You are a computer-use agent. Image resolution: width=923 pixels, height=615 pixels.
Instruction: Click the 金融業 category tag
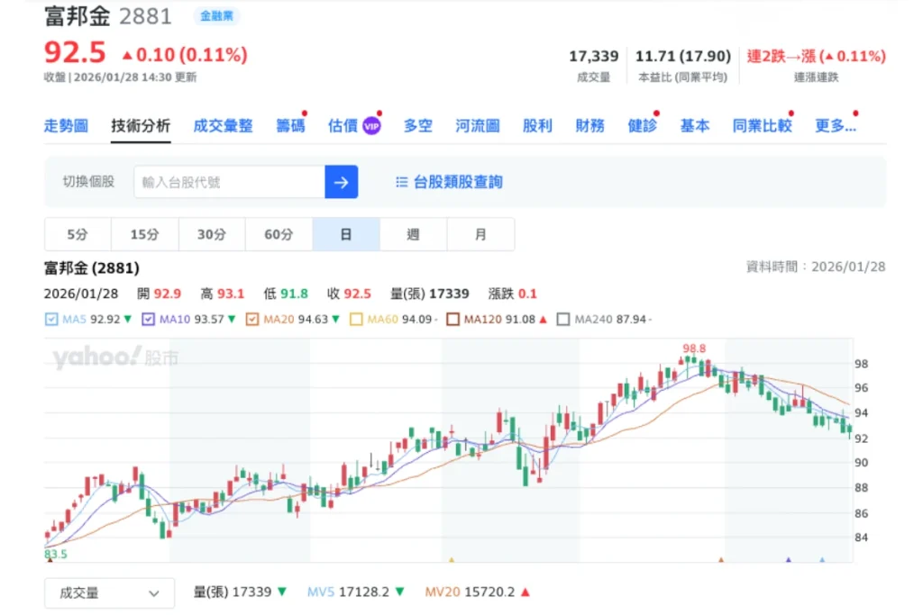click(216, 16)
